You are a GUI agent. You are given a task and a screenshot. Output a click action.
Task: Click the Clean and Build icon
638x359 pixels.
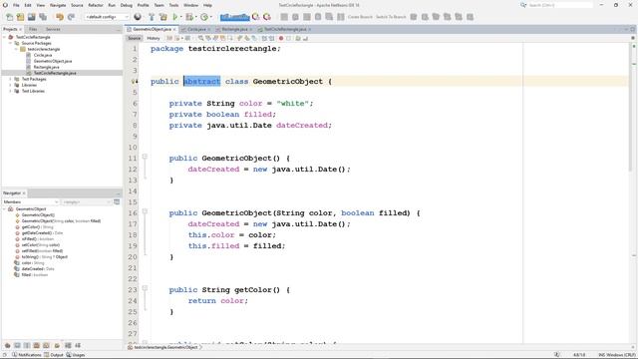click(163, 17)
